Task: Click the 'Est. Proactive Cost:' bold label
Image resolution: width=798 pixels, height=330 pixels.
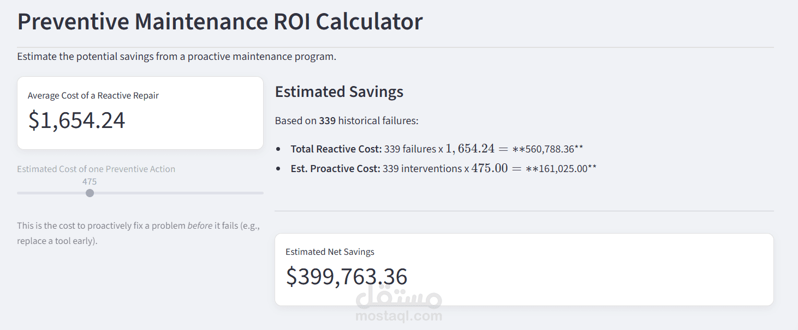Action: tap(335, 168)
